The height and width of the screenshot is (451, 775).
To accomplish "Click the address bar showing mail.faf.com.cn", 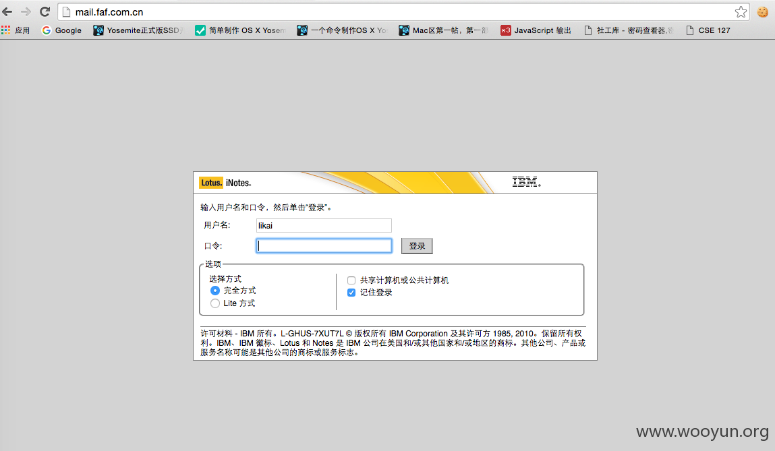I will (403, 12).
